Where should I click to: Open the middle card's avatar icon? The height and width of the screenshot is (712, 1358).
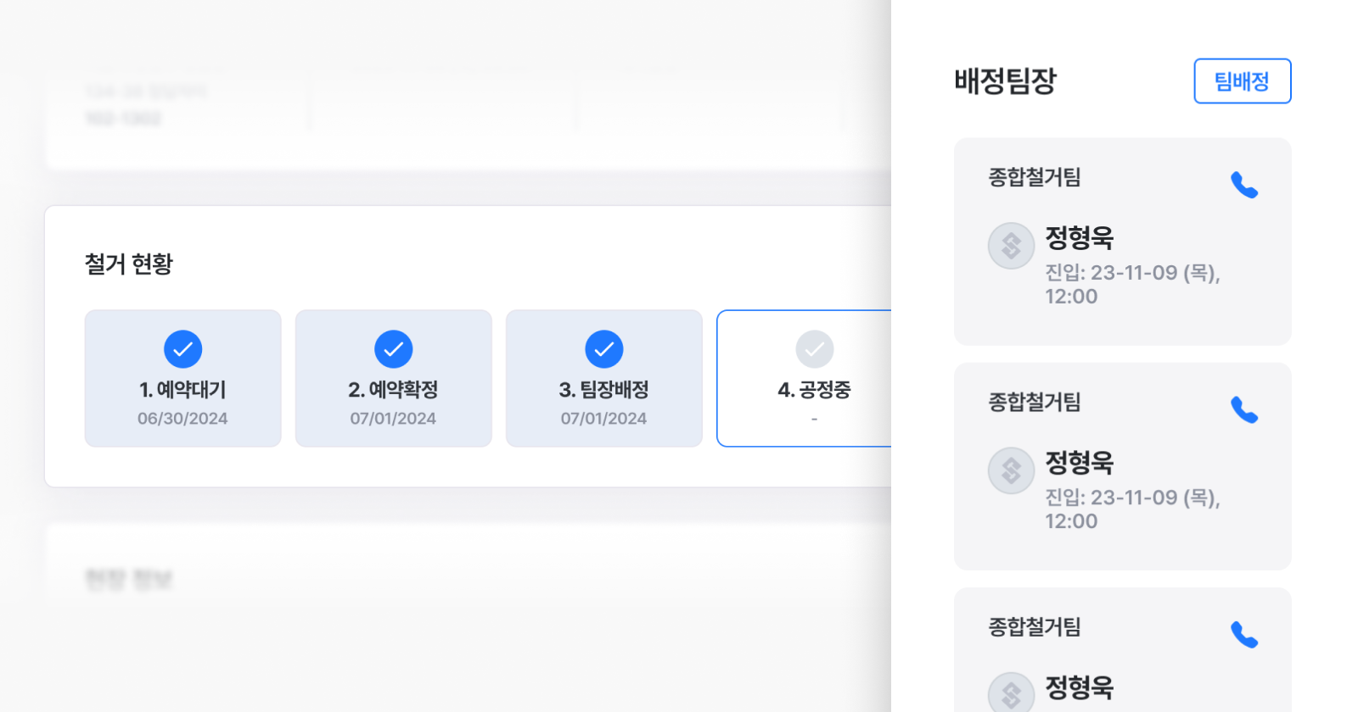click(x=1011, y=470)
